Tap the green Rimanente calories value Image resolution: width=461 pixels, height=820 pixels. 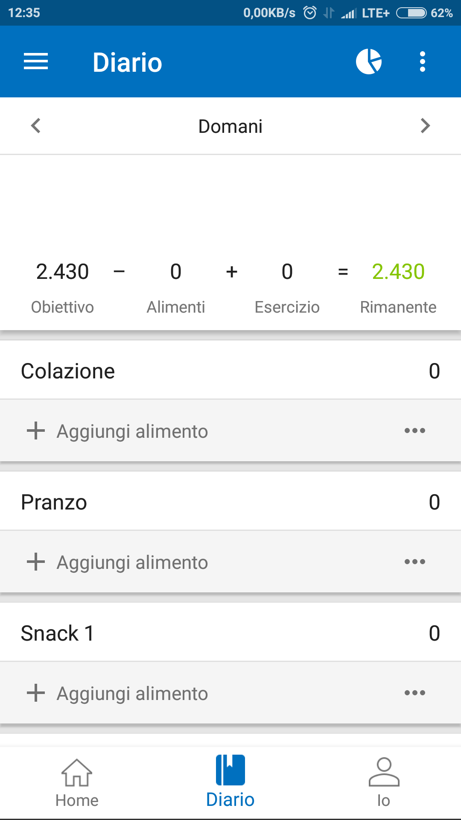pos(398,272)
